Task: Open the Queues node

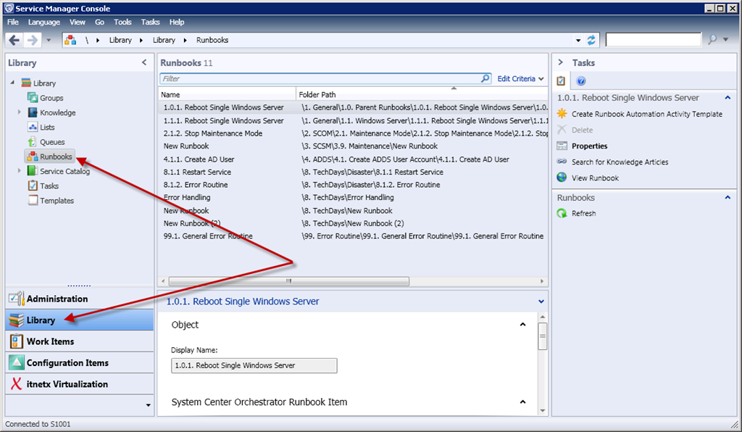Action: coord(52,142)
